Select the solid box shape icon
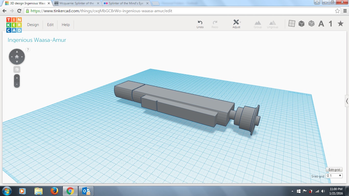 pyautogui.click(x=301, y=23)
